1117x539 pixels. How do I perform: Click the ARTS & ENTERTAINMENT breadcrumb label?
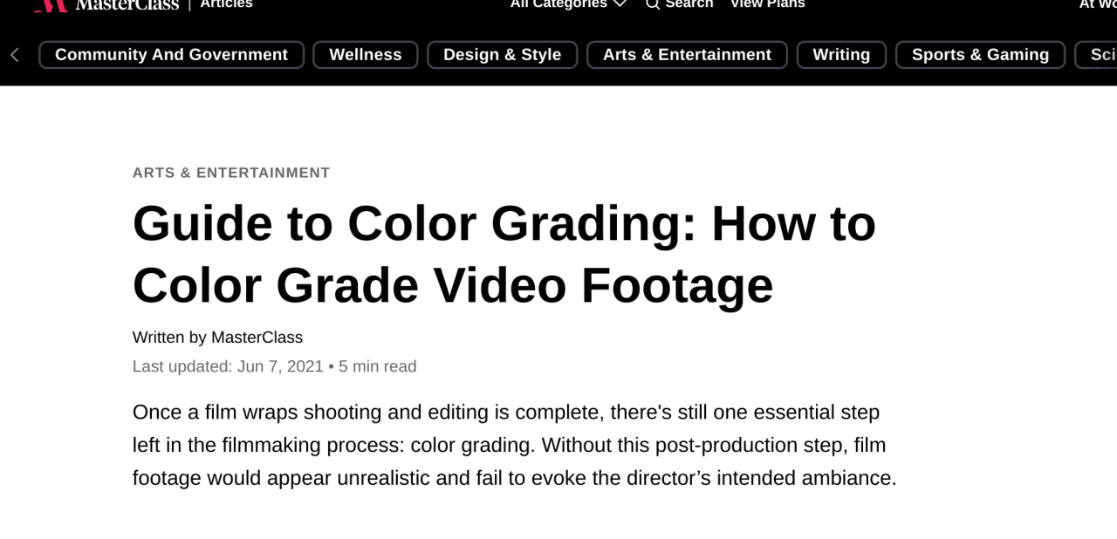[x=231, y=173]
